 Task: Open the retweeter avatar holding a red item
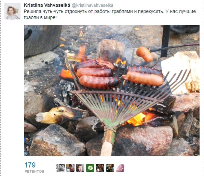coord(70,168)
